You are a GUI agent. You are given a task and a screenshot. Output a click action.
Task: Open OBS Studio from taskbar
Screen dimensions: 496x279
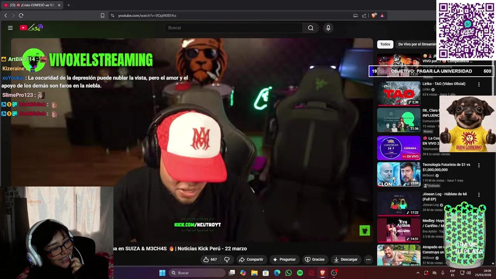pyautogui.click(x=334, y=273)
